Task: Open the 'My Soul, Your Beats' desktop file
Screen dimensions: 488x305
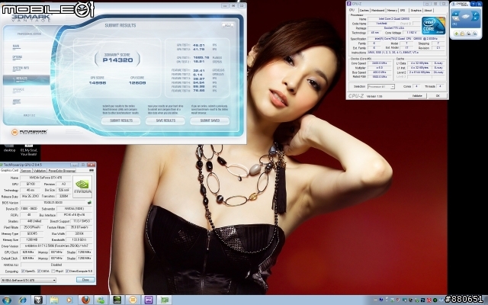Action: [29, 150]
